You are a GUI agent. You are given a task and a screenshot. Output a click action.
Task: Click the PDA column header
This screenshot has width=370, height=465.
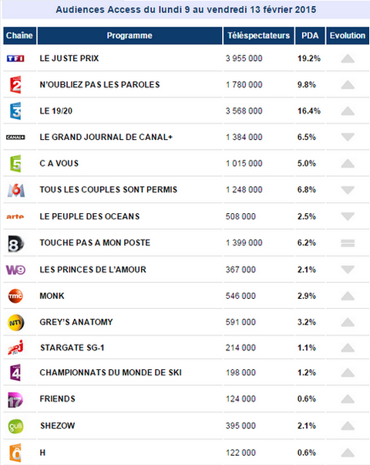pyautogui.click(x=310, y=36)
